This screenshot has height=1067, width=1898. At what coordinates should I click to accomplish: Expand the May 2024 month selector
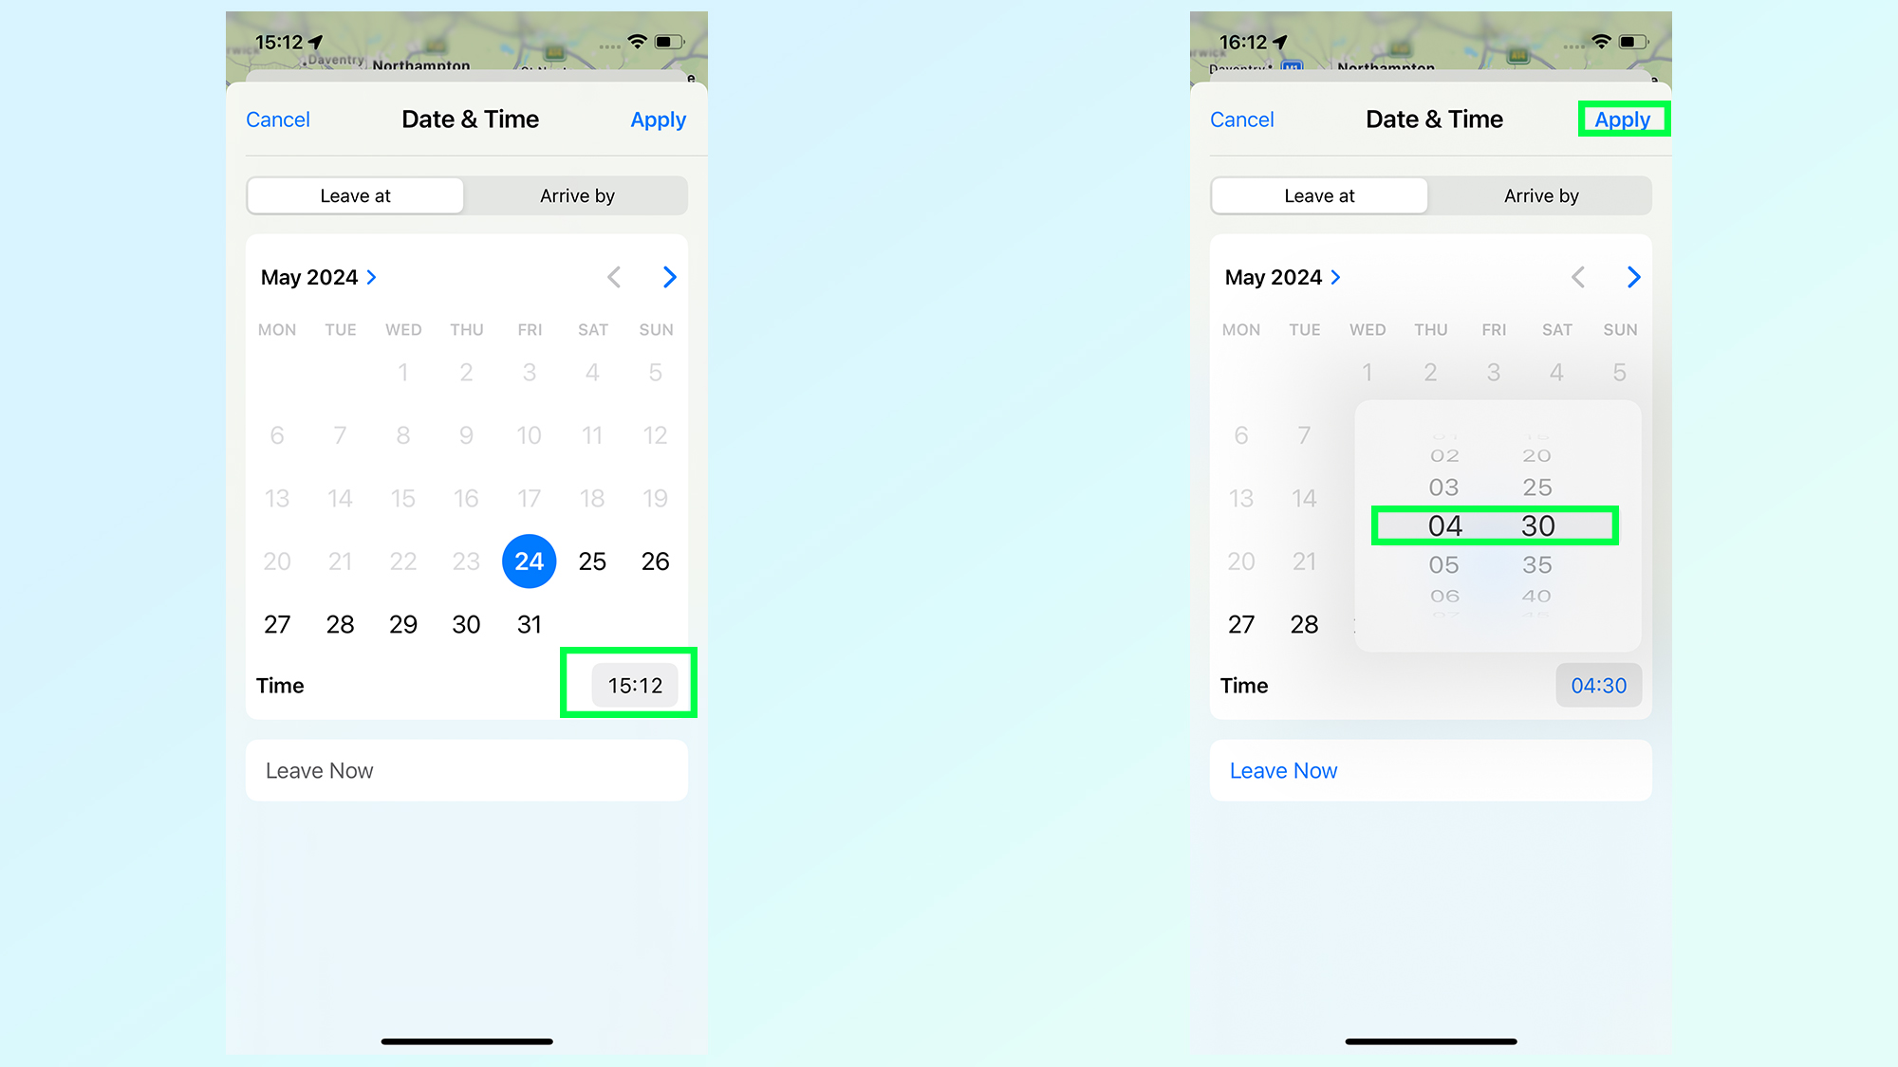coord(320,276)
